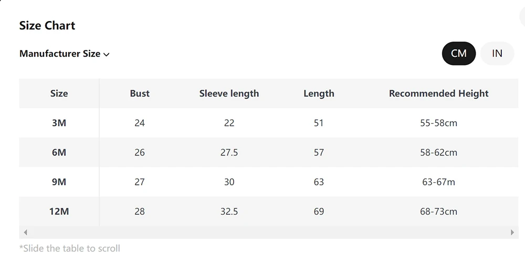This screenshot has height=263, width=525.
Task: Select the 12M size row label
Action: 59,212
